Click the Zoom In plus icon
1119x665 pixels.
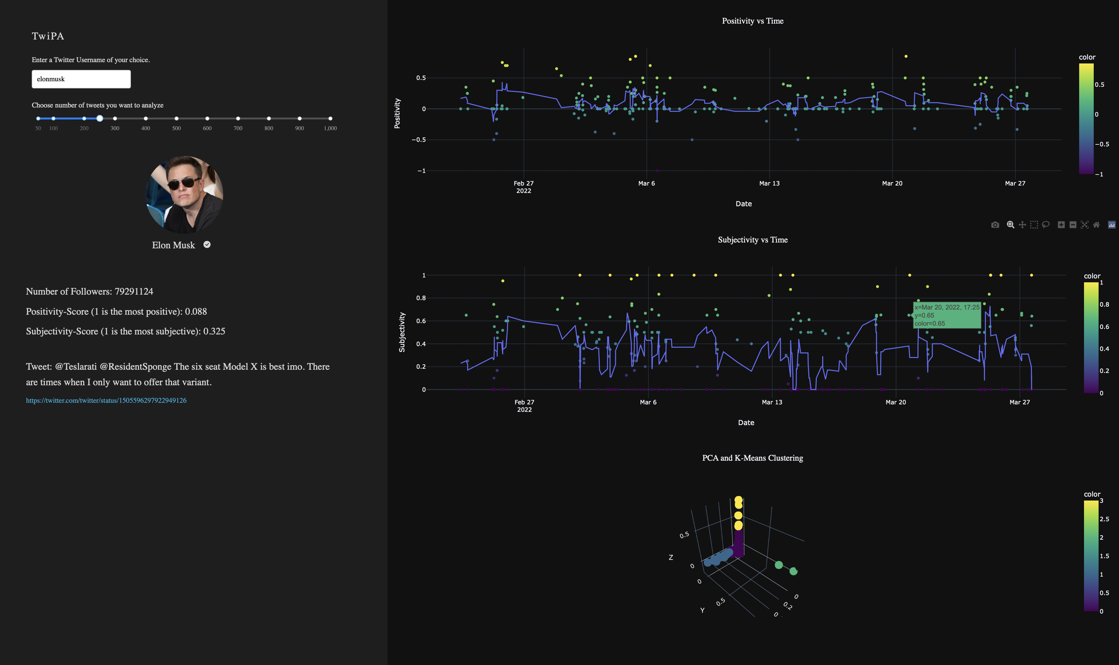[x=1061, y=225]
